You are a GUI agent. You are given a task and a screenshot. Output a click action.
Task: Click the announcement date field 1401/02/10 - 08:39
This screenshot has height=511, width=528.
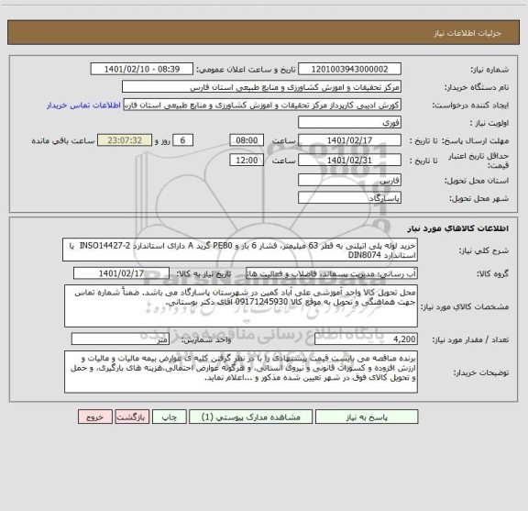pyautogui.click(x=142, y=69)
